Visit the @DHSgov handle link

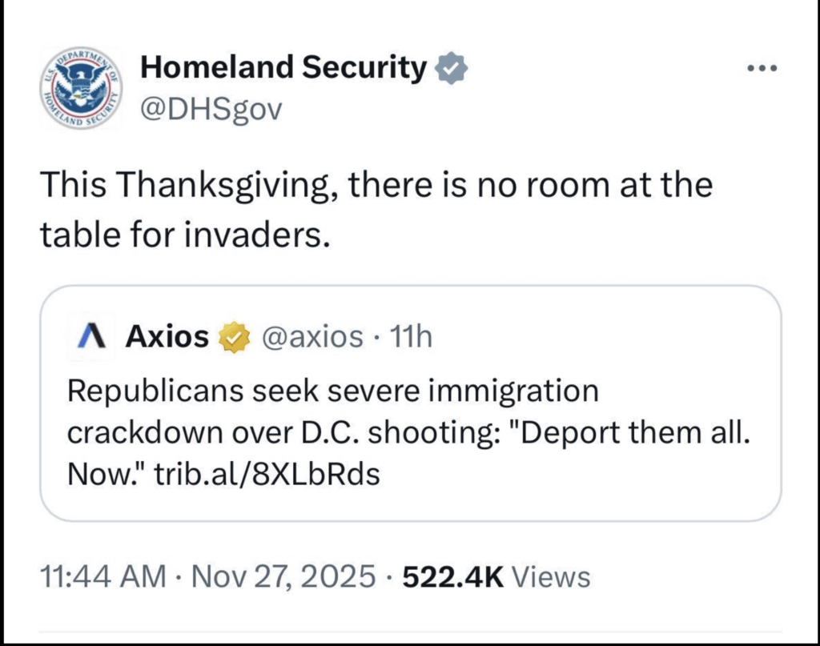coord(211,110)
